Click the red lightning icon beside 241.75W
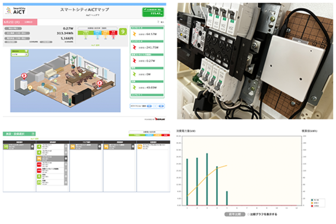This screenshot has height=224, width=336. (134, 47)
